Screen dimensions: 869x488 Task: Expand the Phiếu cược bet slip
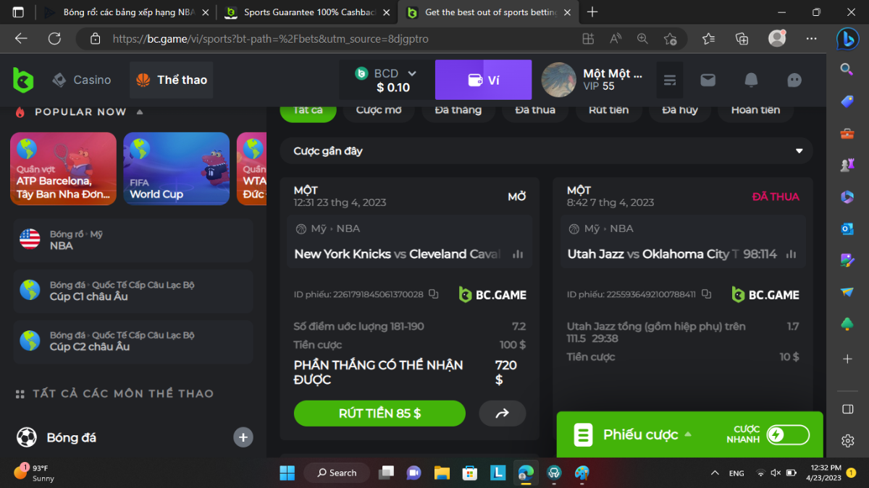coord(687,435)
